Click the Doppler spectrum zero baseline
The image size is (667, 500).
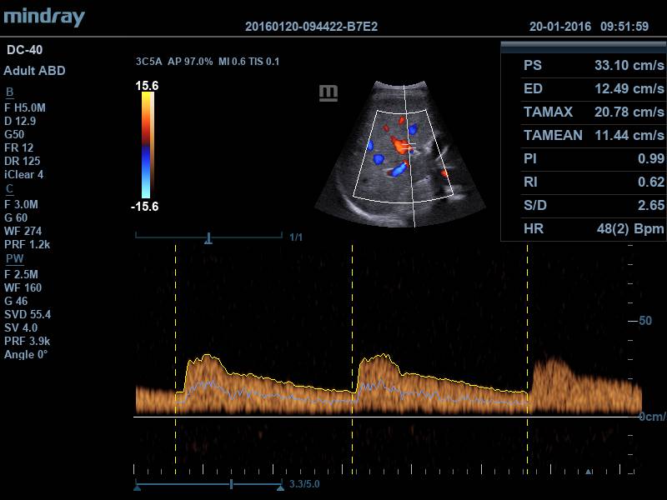384,417
